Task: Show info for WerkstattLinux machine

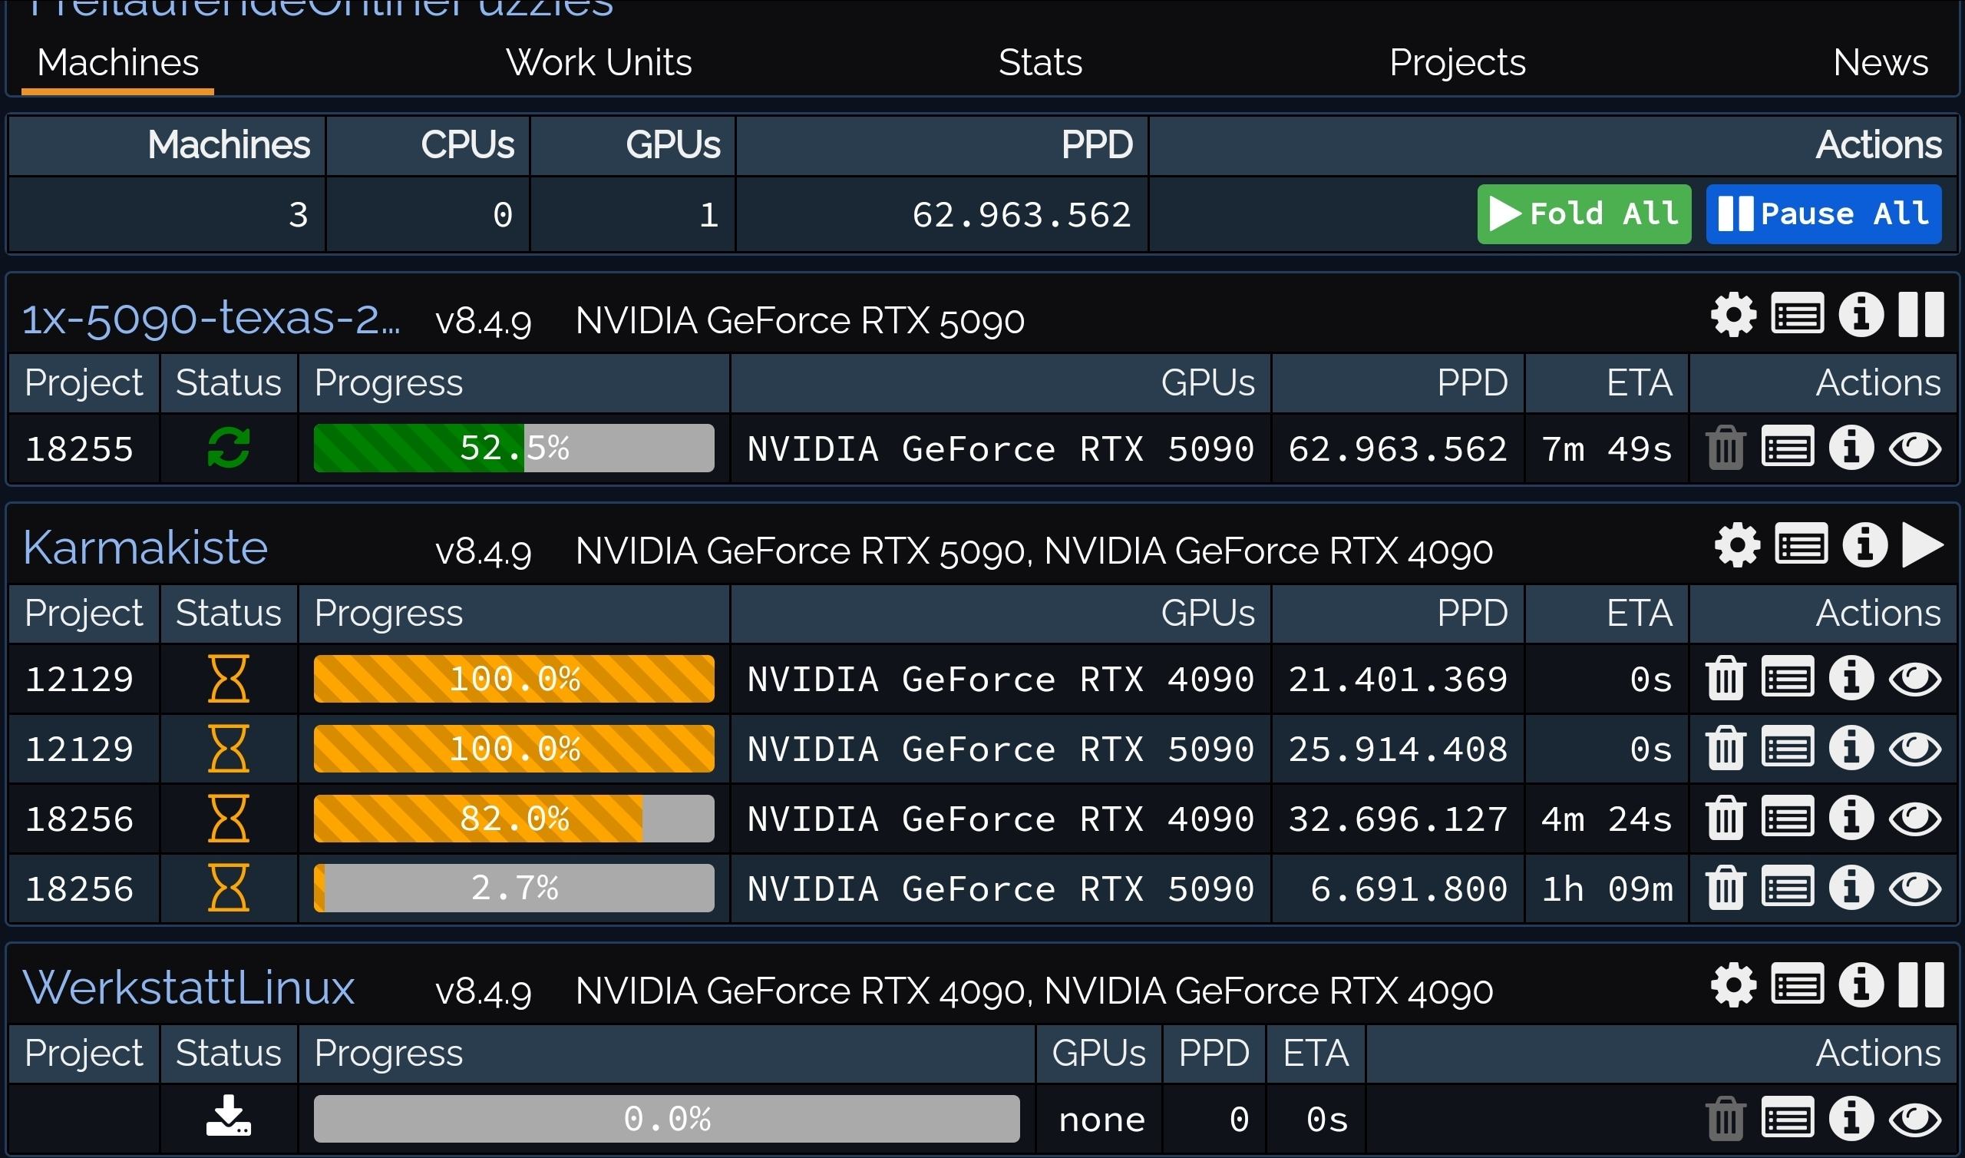Action: (x=1861, y=984)
